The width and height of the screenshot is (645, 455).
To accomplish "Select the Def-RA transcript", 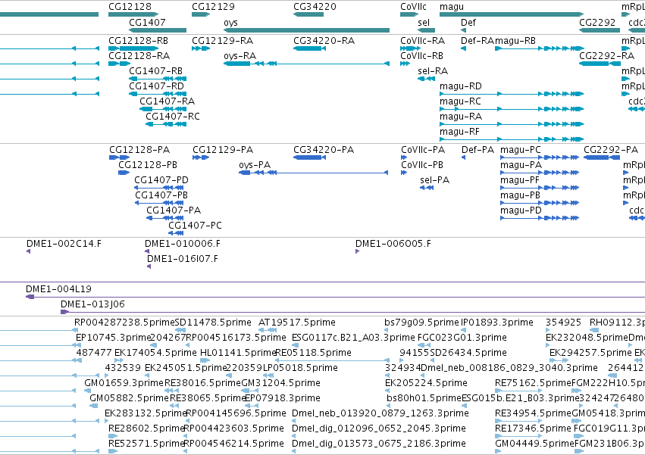I will 477,41.
